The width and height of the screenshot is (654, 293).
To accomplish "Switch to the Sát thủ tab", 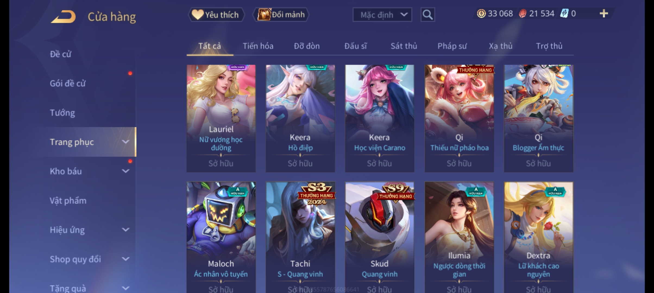I will (x=404, y=46).
